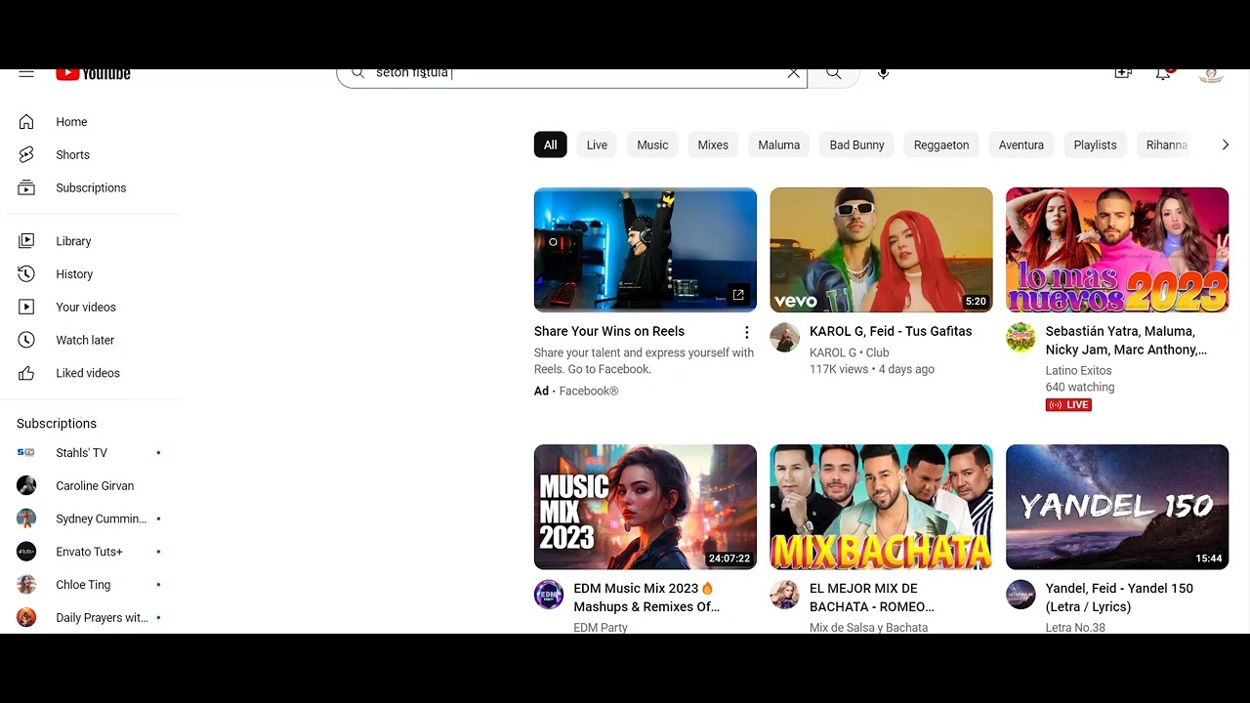The width and height of the screenshot is (1250, 703).
Task: Select the Maluma filter chip
Action: point(779,145)
